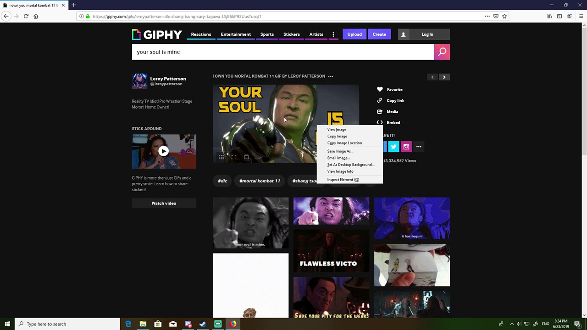Open Entertainment category
The image size is (587, 330).
pyautogui.click(x=236, y=34)
